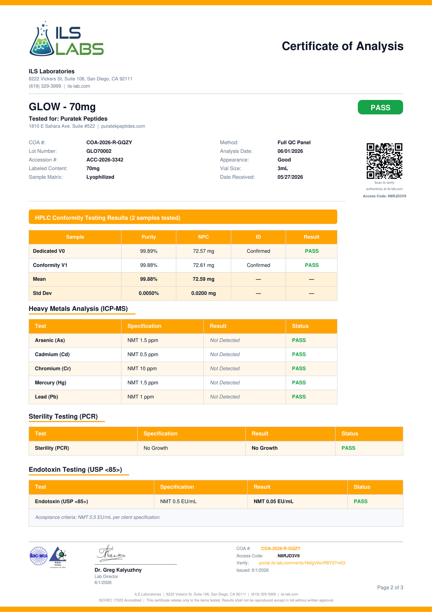Click the Lot Number value GLO70002
This screenshot has width=432, height=612.
click(99, 151)
